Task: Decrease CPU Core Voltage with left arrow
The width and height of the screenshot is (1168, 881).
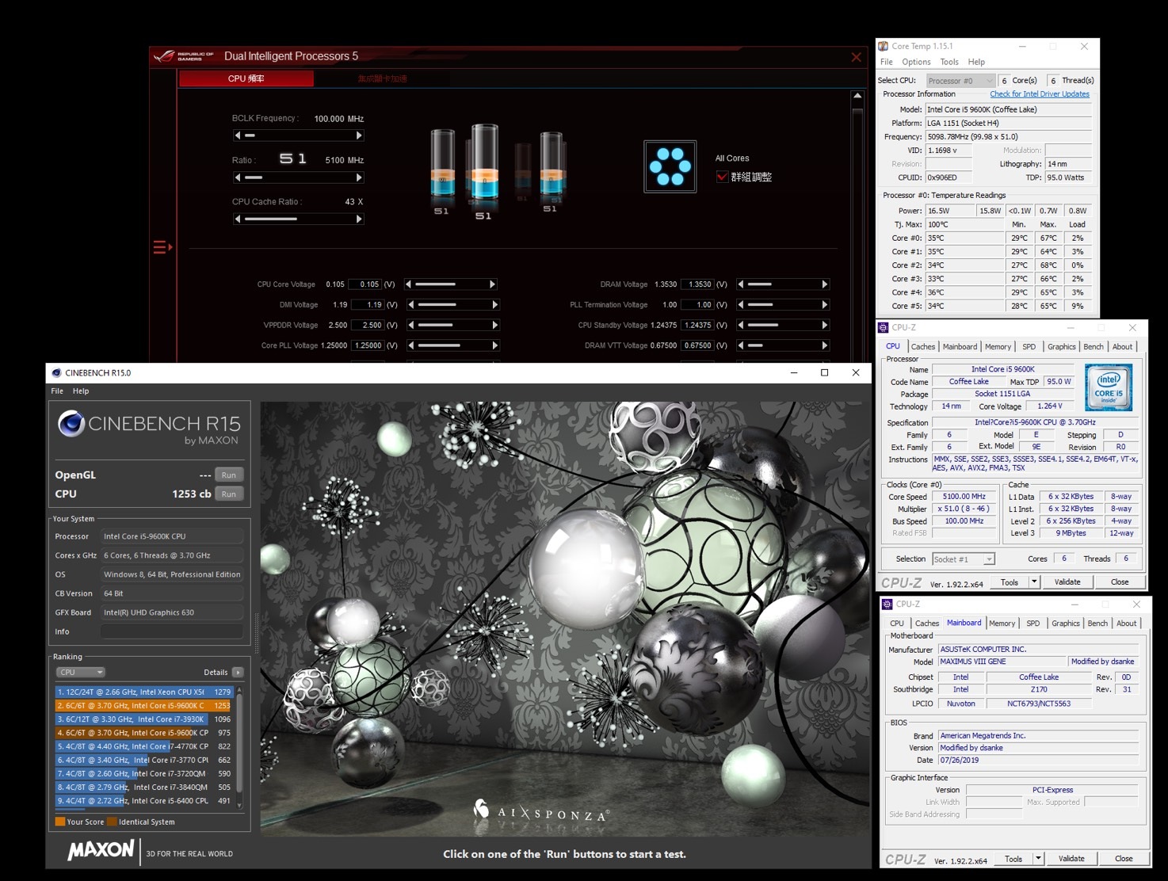Action: click(x=409, y=284)
